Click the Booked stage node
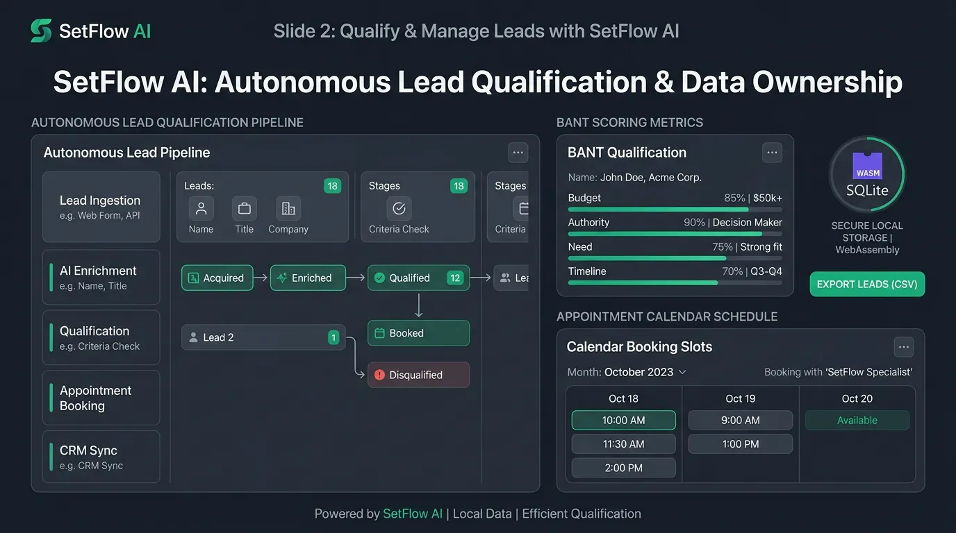This screenshot has width=956, height=533. pyautogui.click(x=419, y=333)
